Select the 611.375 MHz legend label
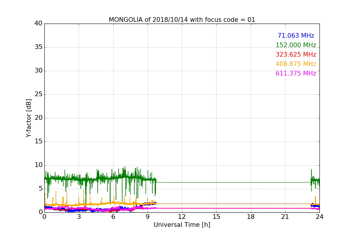The image size is (355, 236). 296,73
